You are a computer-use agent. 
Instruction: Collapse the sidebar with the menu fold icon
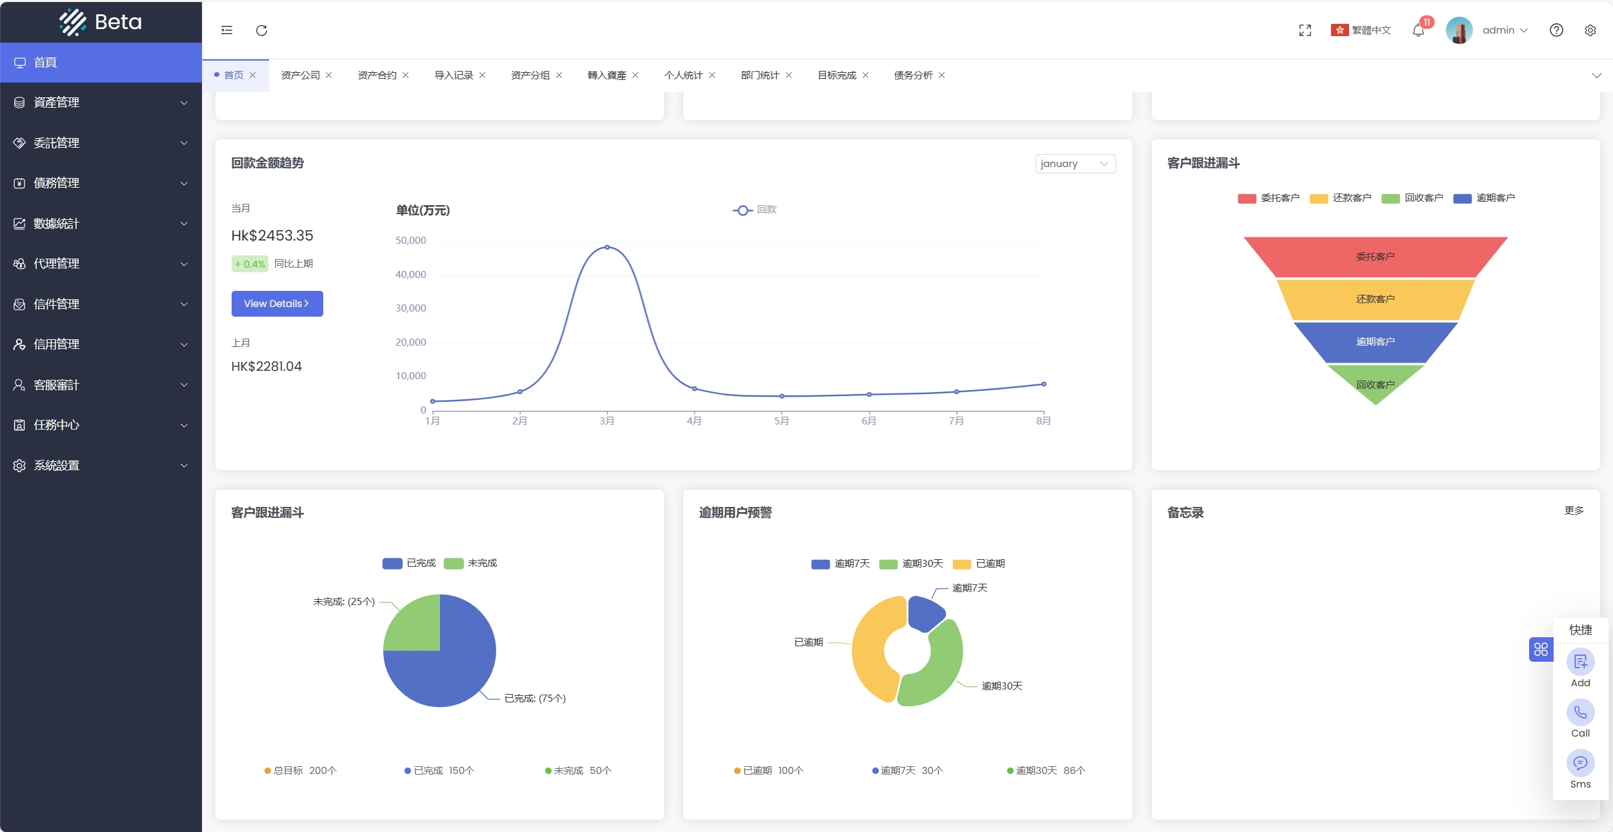pos(226,30)
